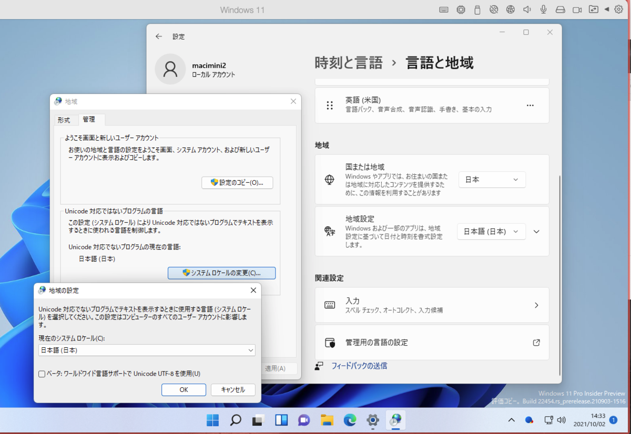The image size is (631, 434).
Task: Click システム ロケールの変更(C)... button
Action: (221, 273)
